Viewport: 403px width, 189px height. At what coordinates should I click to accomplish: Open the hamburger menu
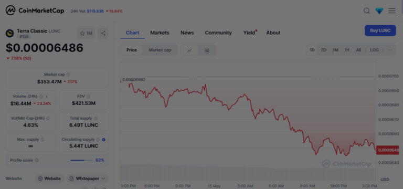391,11
